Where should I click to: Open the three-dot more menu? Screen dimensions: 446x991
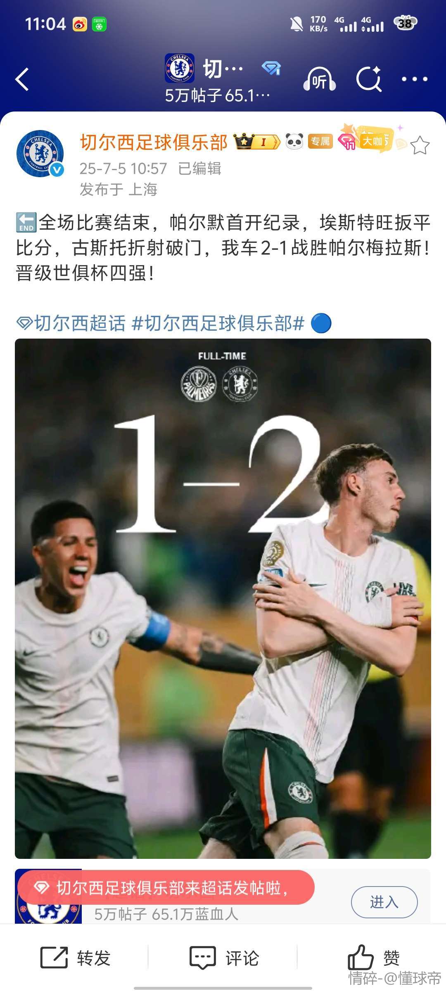(415, 79)
